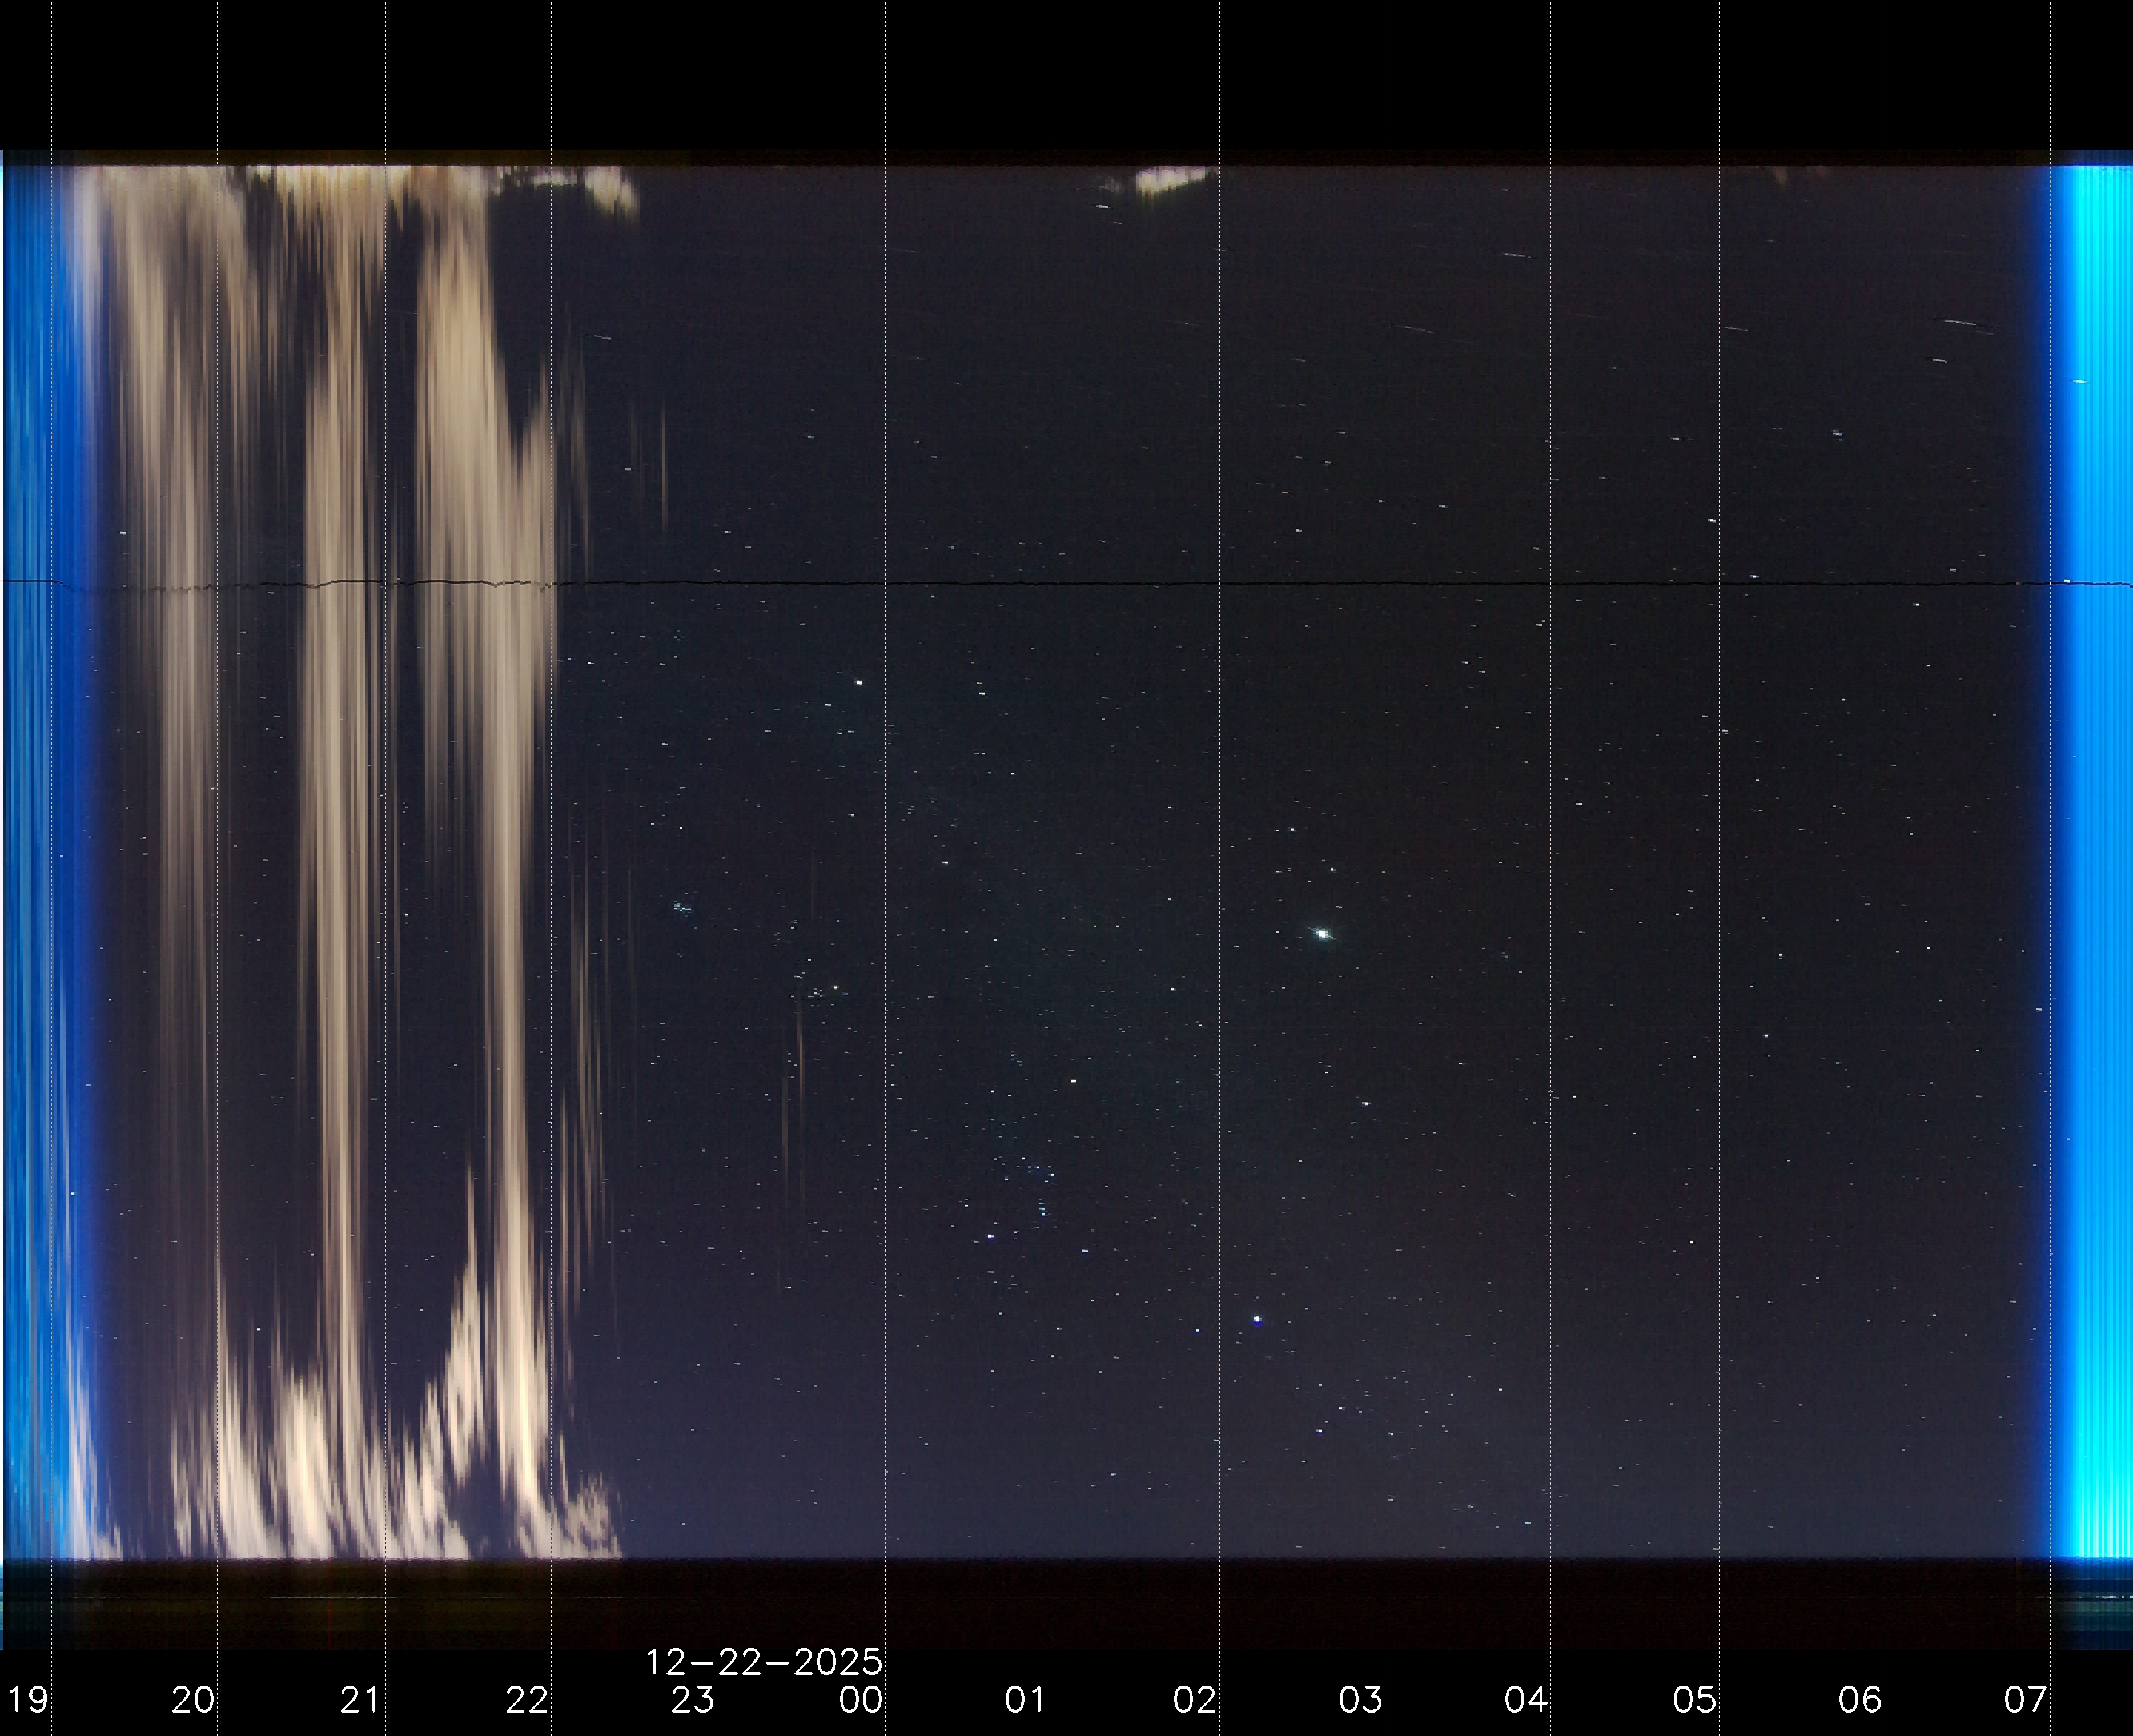The height and width of the screenshot is (1736, 2133).
Task: Click the hour label 05
Action: (1694, 1699)
